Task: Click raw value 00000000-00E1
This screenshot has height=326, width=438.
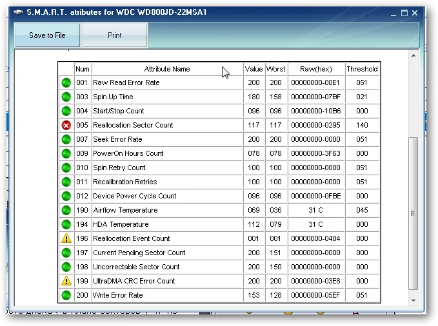Action: tap(315, 82)
